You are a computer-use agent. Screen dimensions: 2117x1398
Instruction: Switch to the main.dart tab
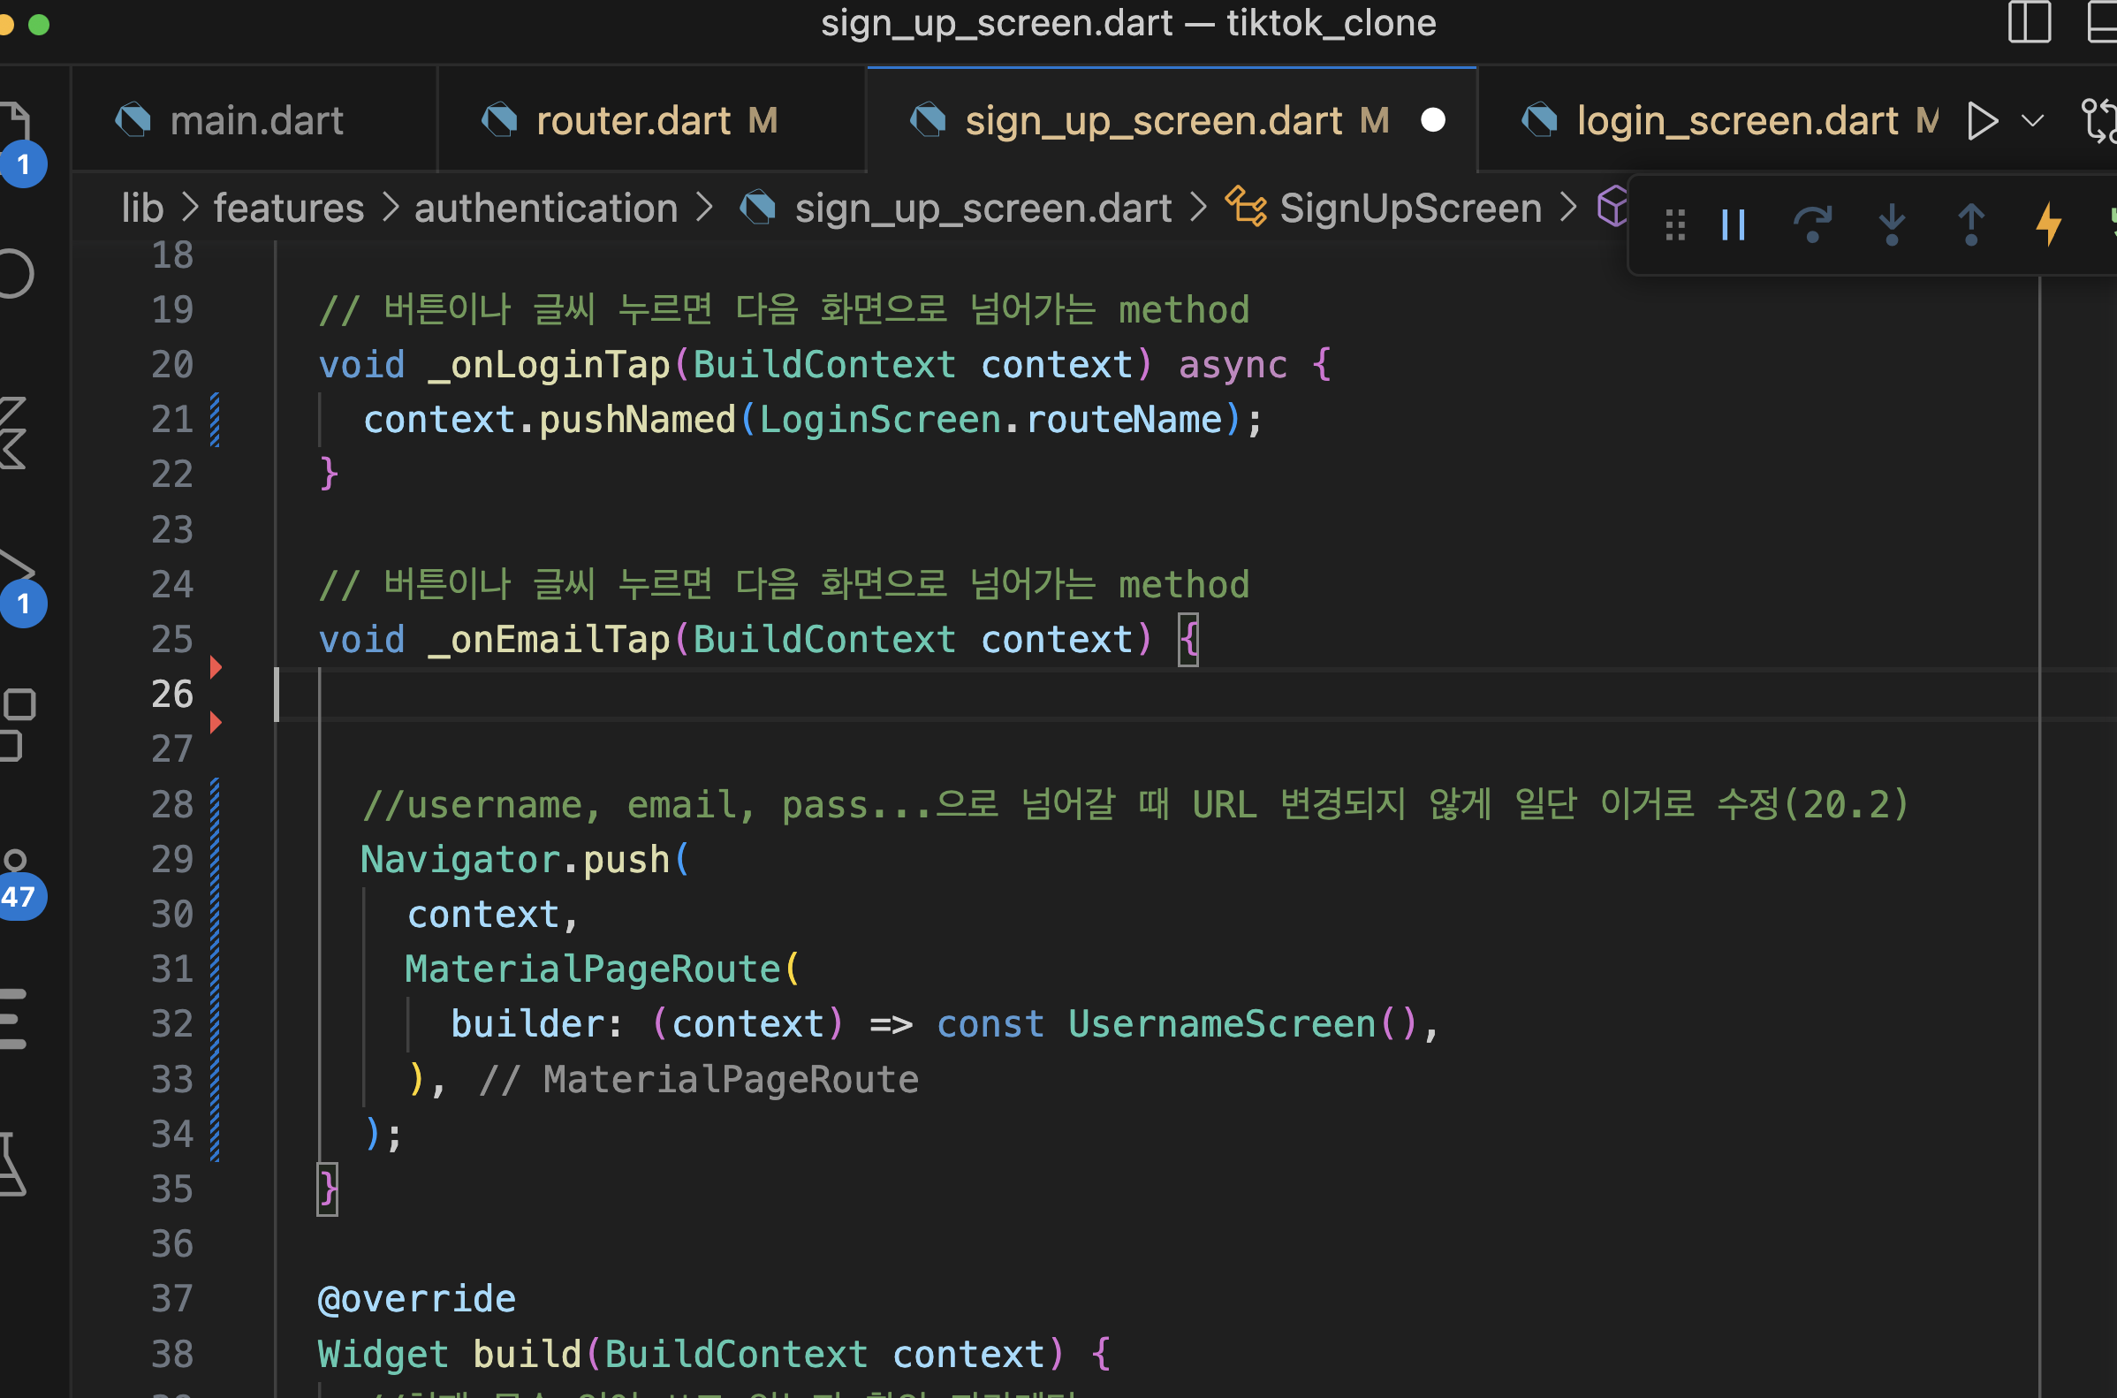pyautogui.click(x=256, y=120)
